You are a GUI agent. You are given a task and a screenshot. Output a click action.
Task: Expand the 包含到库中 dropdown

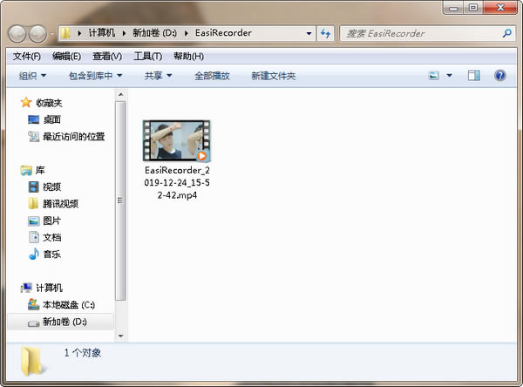(x=95, y=76)
